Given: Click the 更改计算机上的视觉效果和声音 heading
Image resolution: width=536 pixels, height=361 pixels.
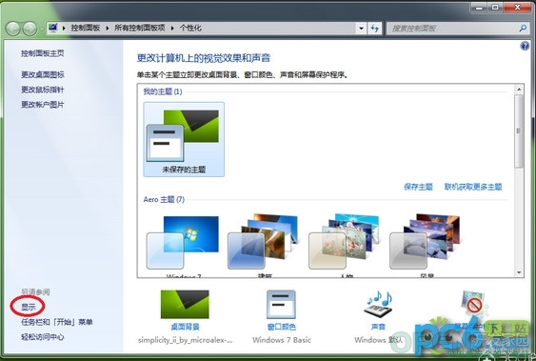Looking at the screenshot, I should (x=204, y=58).
